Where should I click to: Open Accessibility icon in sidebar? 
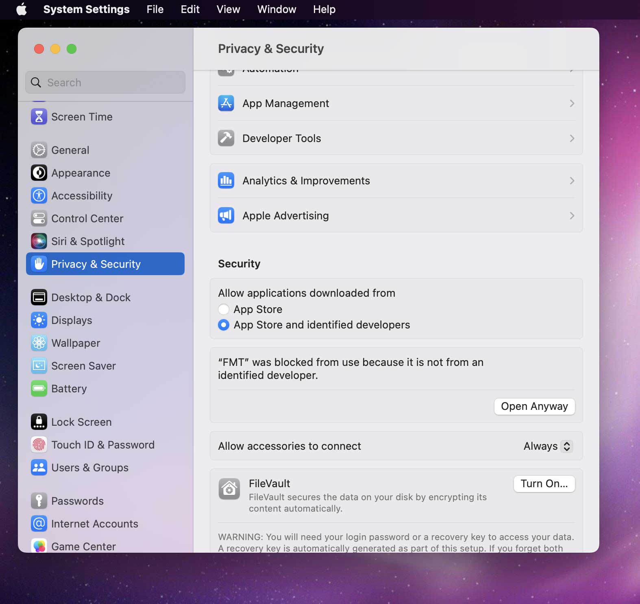[39, 196]
